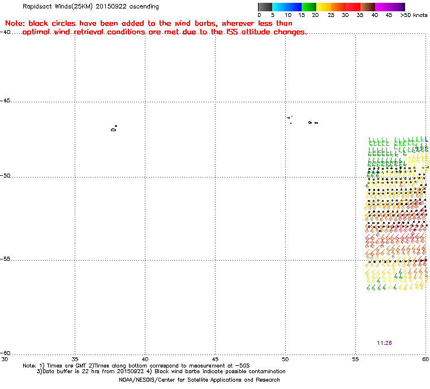Click the orange 25-30 knots legend segment

coord(338,7)
